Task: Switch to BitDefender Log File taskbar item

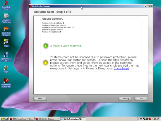Action: 73,119
